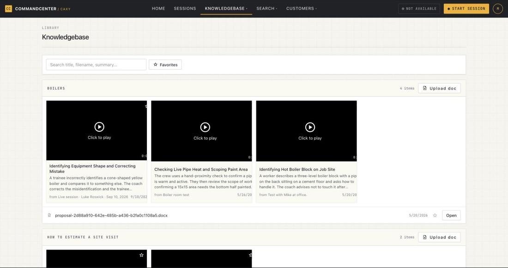Play the Checking Live Pipe Heat video
508x268 pixels.
(x=205, y=127)
